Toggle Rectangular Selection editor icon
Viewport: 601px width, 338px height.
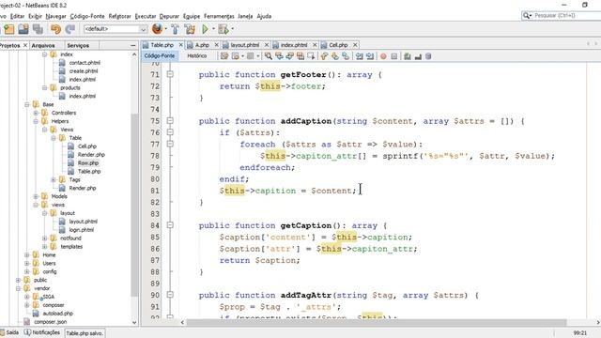(x=311, y=56)
